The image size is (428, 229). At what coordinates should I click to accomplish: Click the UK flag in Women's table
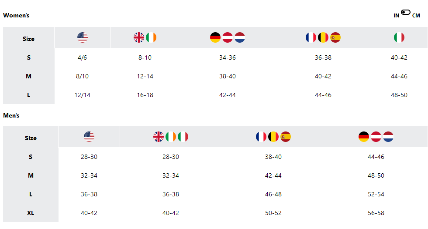pos(139,37)
